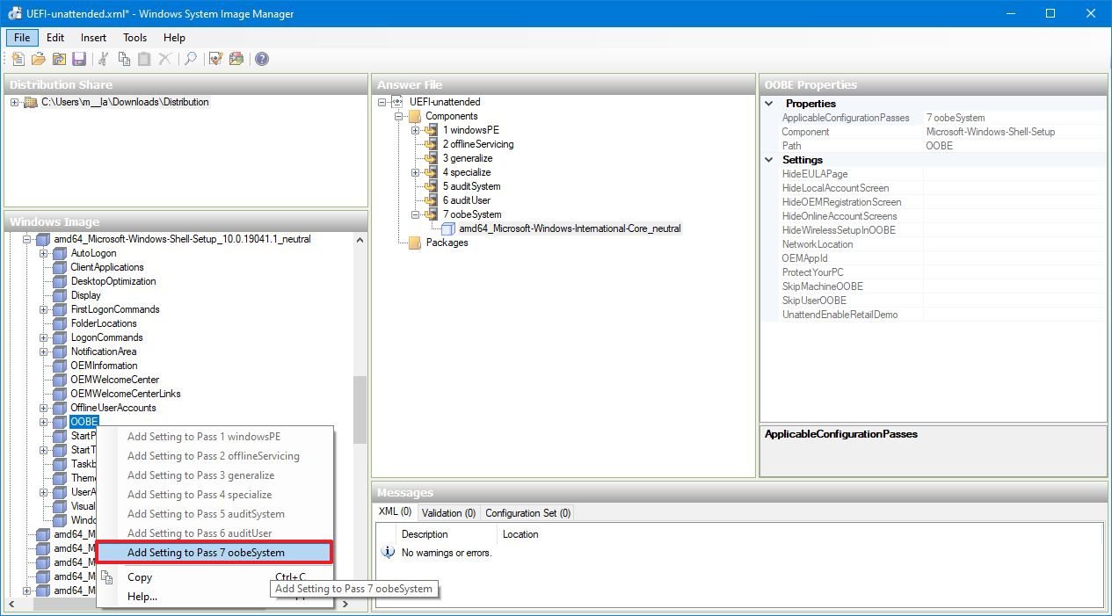Open Help via the question mark icon
Image resolution: width=1112 pixels, height=616 pixels.
(262, 59)
